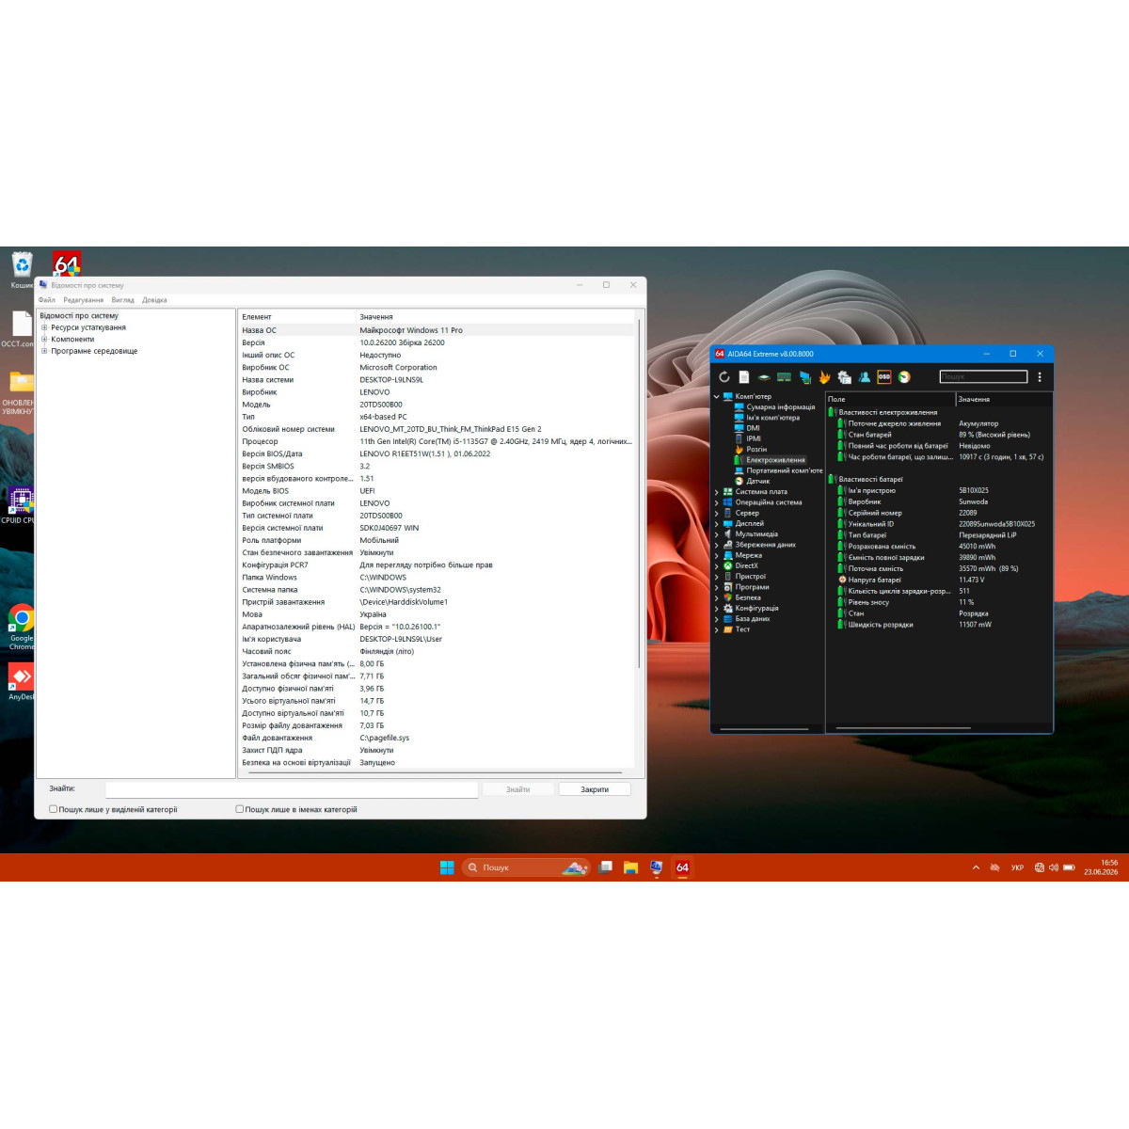The width and height of the screenshot is (1129, 1129).
Task: Expand Ресурси устаткування in System Information
Action: 44,327
